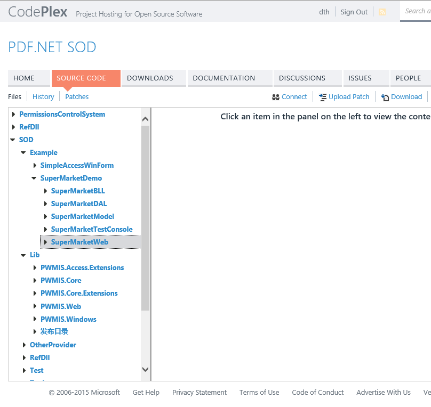Expand the SuperMarketTestConsole folder arrow
Screen dimensions: 431x407
pos(45,229)
